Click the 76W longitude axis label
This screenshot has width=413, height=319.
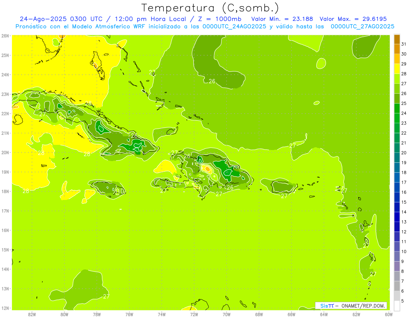[x=129, y=314]
